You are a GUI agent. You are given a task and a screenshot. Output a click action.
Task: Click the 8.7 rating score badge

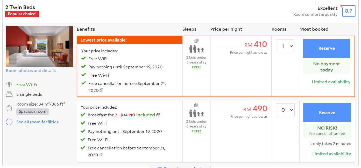click(349, 11)
